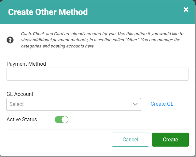Click the white knob of Active Status switch
The width and height of the screenshot is (196, 157).
point(65,120)
